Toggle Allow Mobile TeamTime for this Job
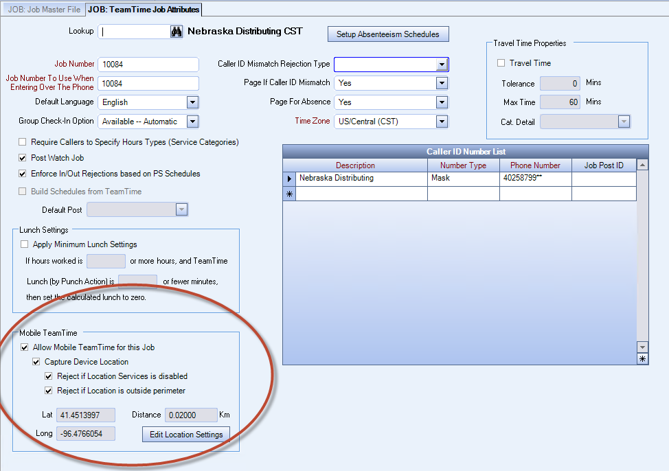The width and height of the screenshot is (669, 471). click(25, 347)
